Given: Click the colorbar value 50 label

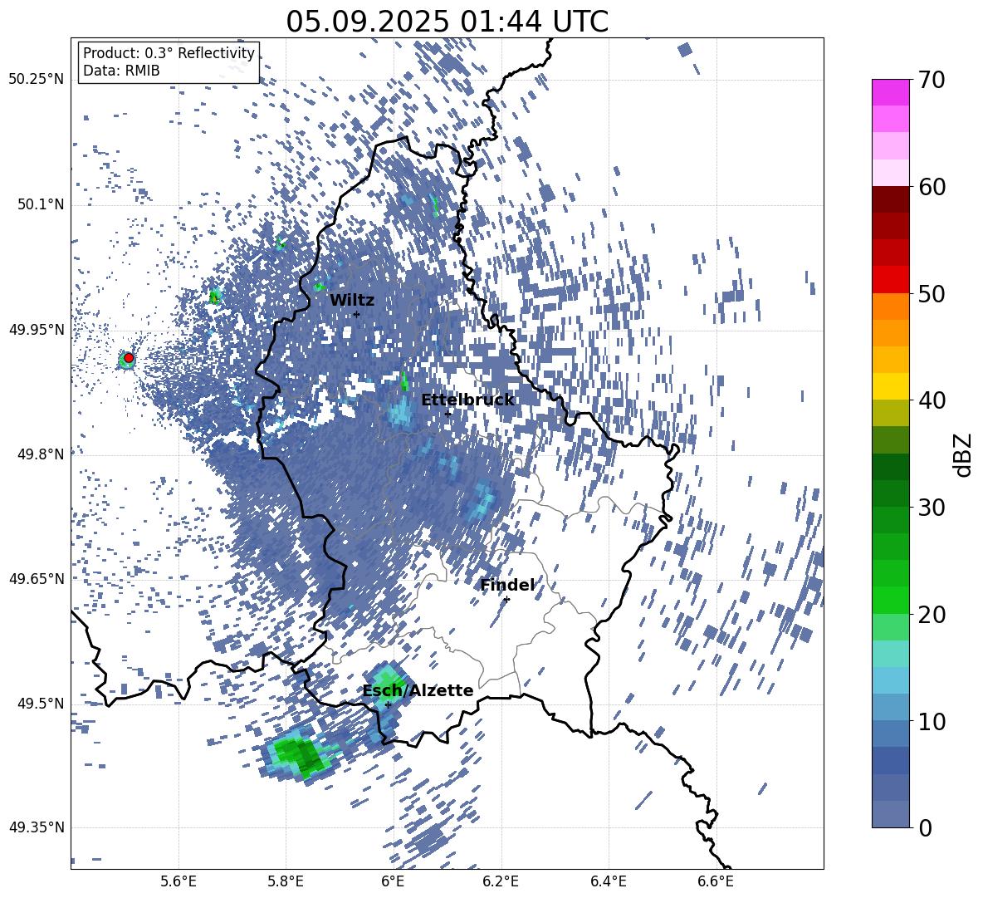Looking at the screenshot, I should (x=932, y=293).
